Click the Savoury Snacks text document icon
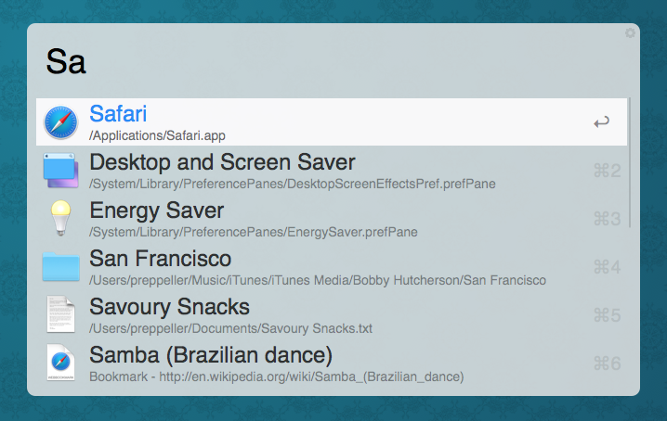667x421 pixels. click(60, 315)
